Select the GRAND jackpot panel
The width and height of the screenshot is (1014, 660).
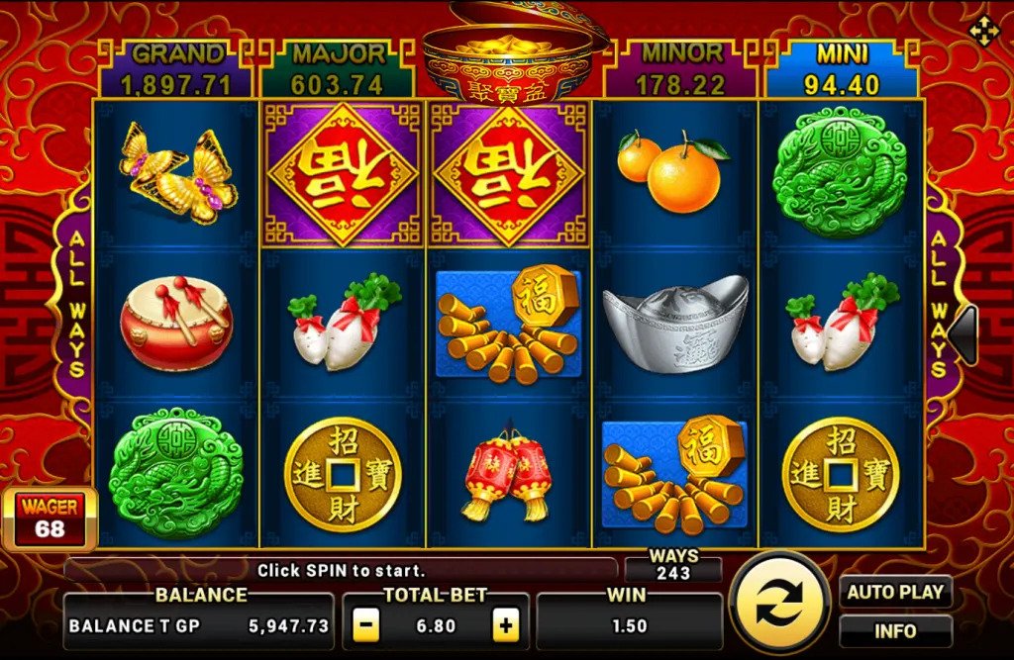click(176, 69)
